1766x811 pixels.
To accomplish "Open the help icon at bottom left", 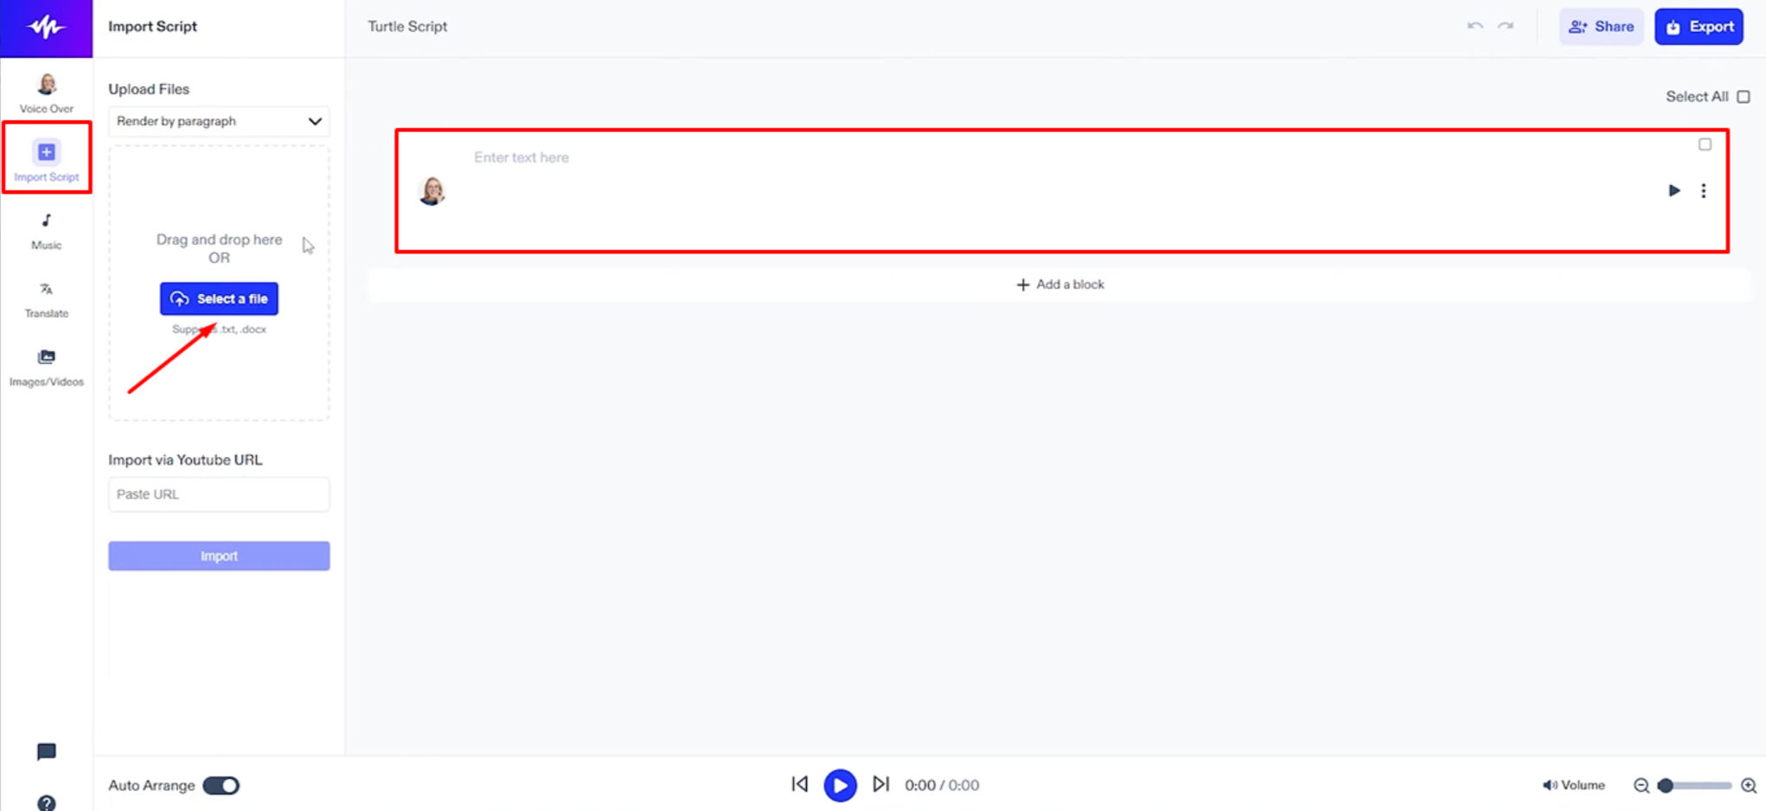I will tap(45, 802).
